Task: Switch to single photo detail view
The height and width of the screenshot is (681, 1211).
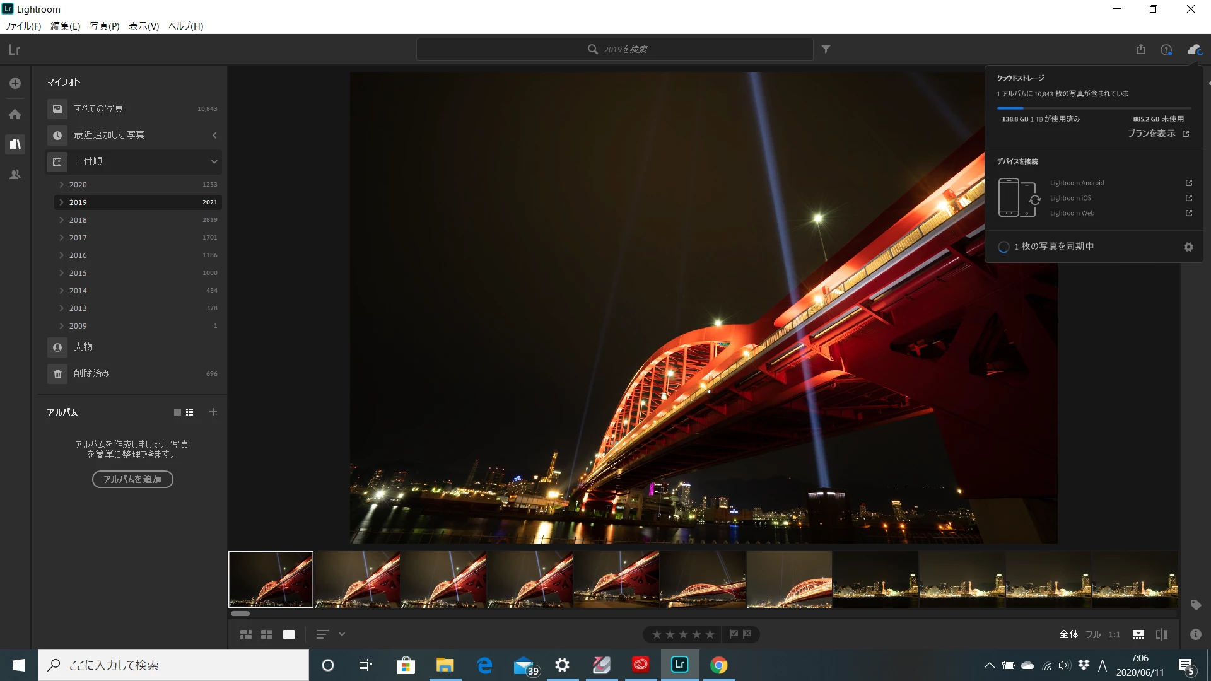Action: click(x=289, y=634)
